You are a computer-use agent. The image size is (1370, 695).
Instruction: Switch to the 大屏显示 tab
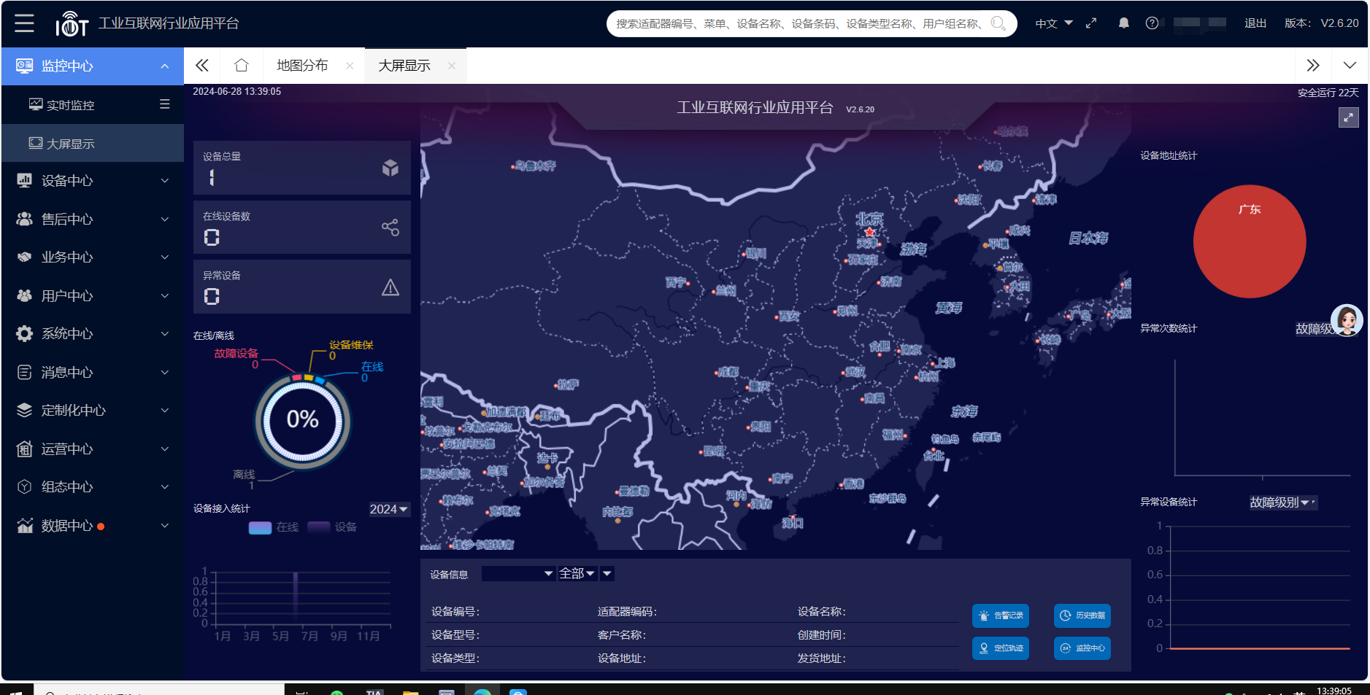(404, 66)
